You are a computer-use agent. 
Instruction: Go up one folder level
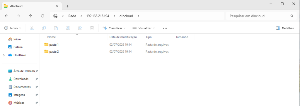[30, 16]
